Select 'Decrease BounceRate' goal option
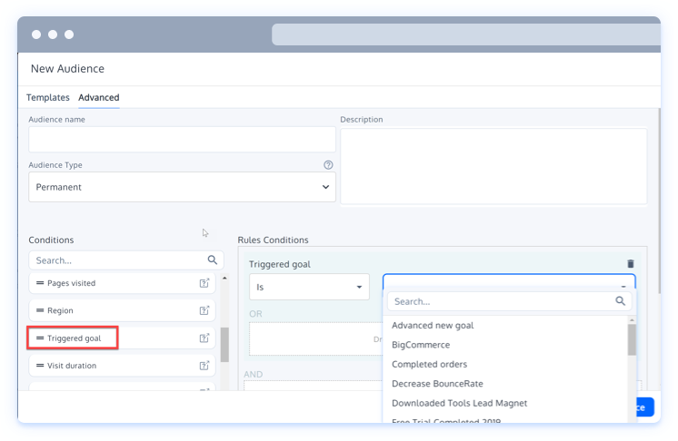This screenshot has height=441, width=678. click(x=435, y=384)
